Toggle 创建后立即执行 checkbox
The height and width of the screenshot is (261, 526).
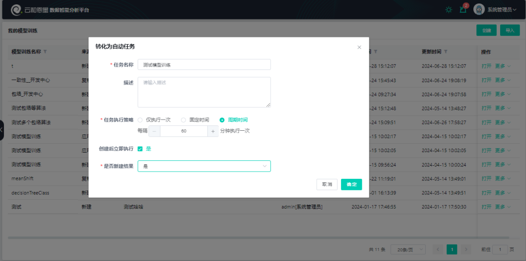tap(140, 149)
